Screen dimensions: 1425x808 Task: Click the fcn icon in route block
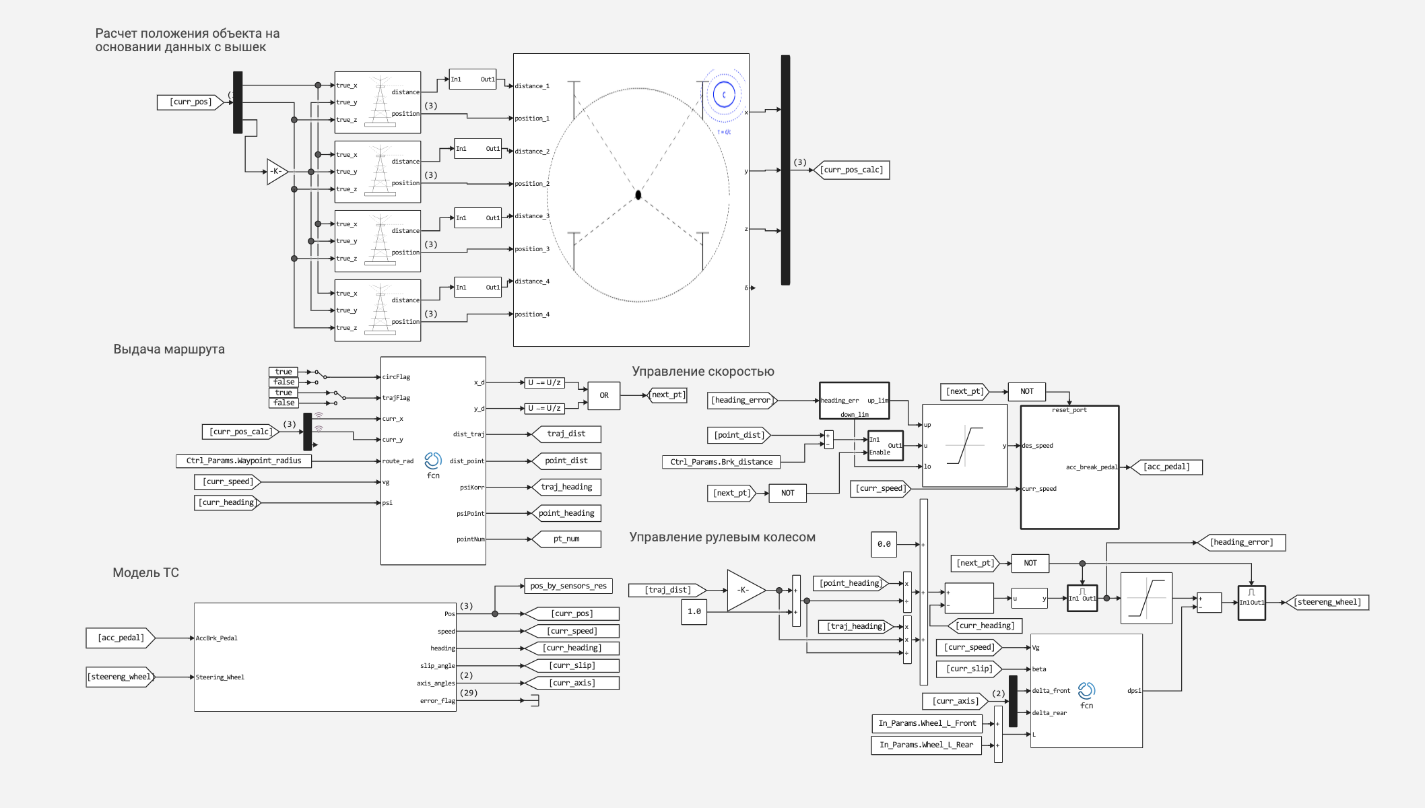coord(433,461)
